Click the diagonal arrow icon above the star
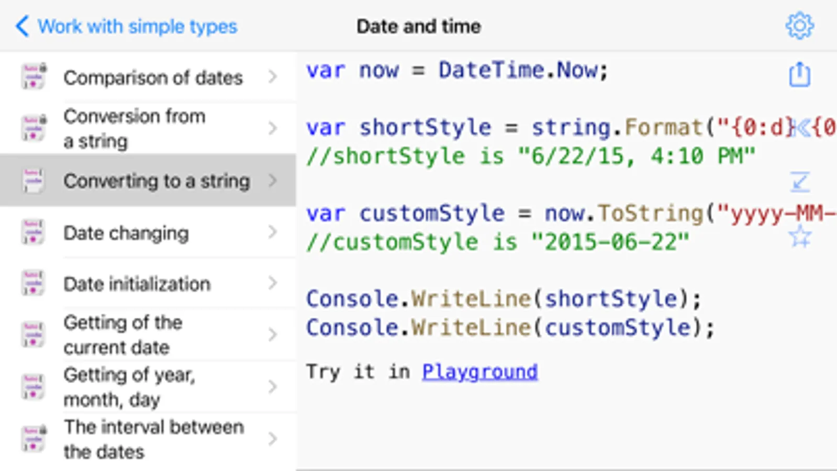 pos(800,182)
